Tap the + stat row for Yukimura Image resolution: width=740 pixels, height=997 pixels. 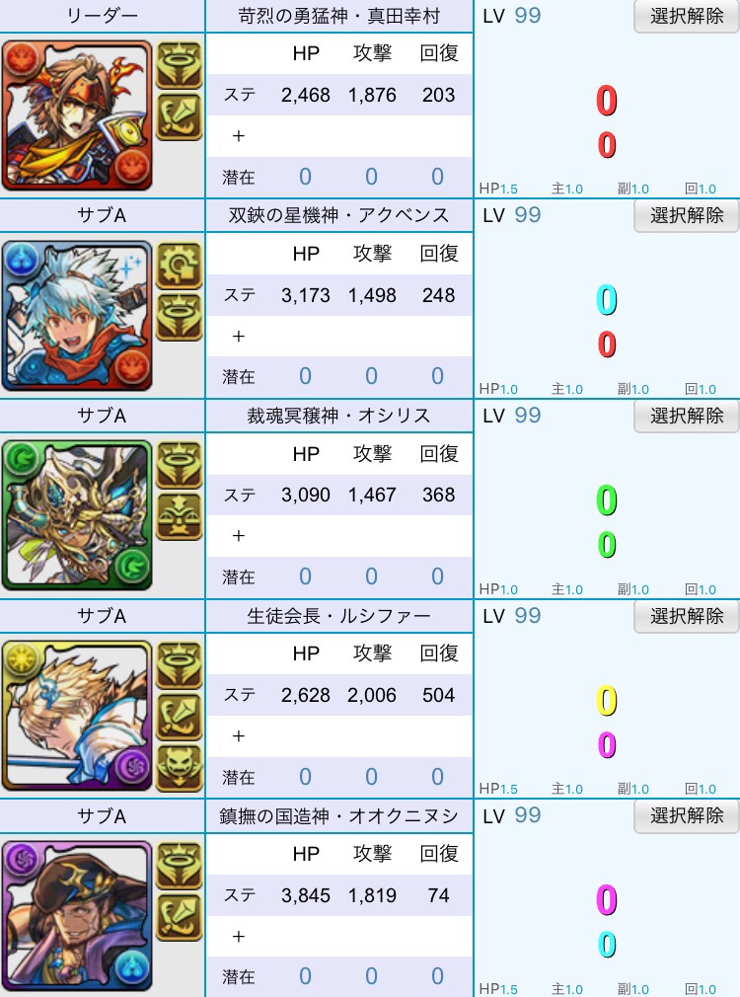[338, 136]
